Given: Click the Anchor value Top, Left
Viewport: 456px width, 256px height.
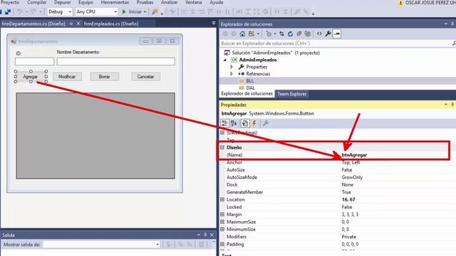Looking at the screenshot, I should pos(351,162).
